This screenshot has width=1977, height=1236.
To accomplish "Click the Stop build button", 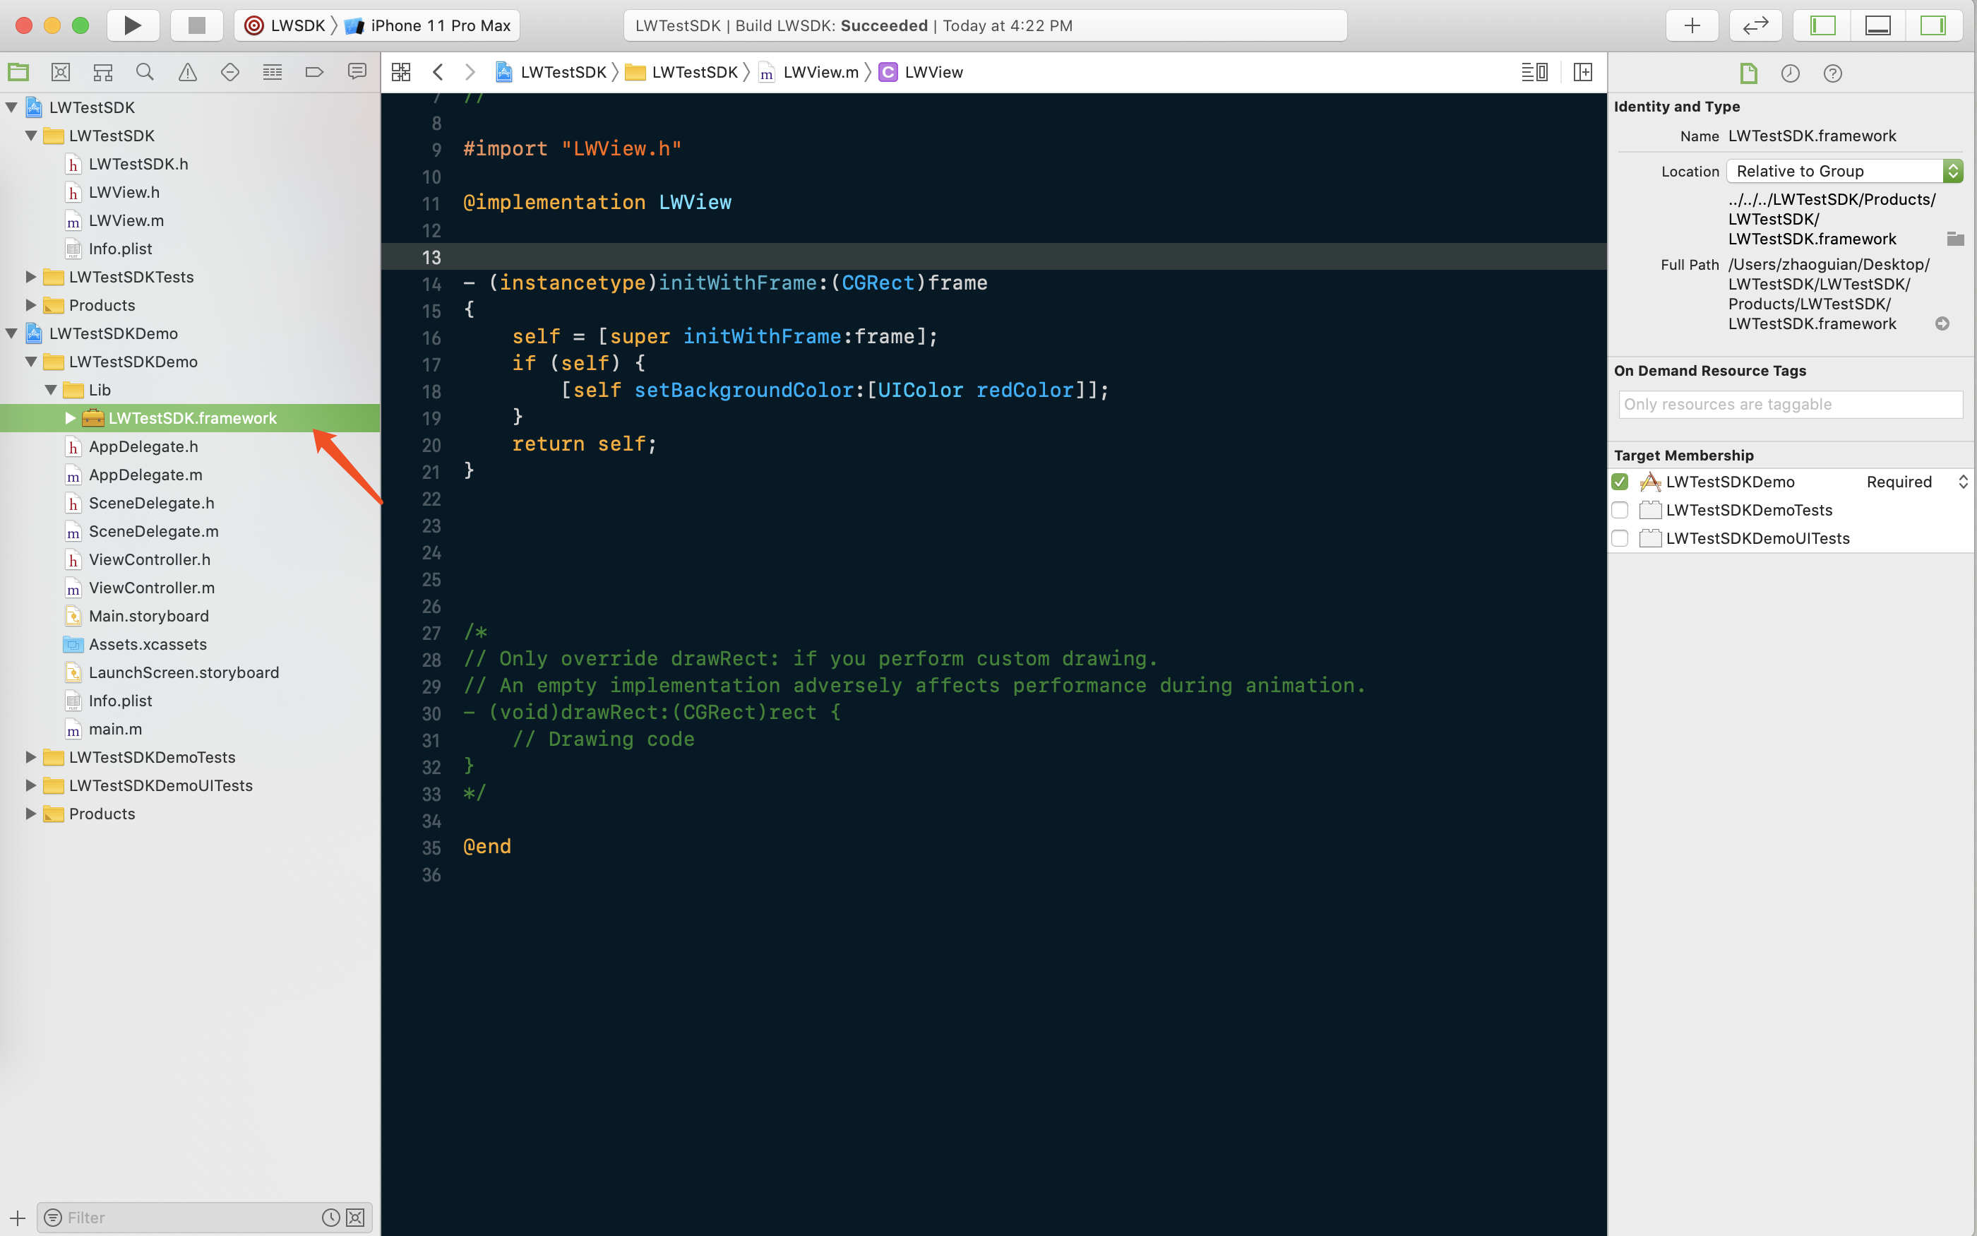I will [x=196, y=25].
